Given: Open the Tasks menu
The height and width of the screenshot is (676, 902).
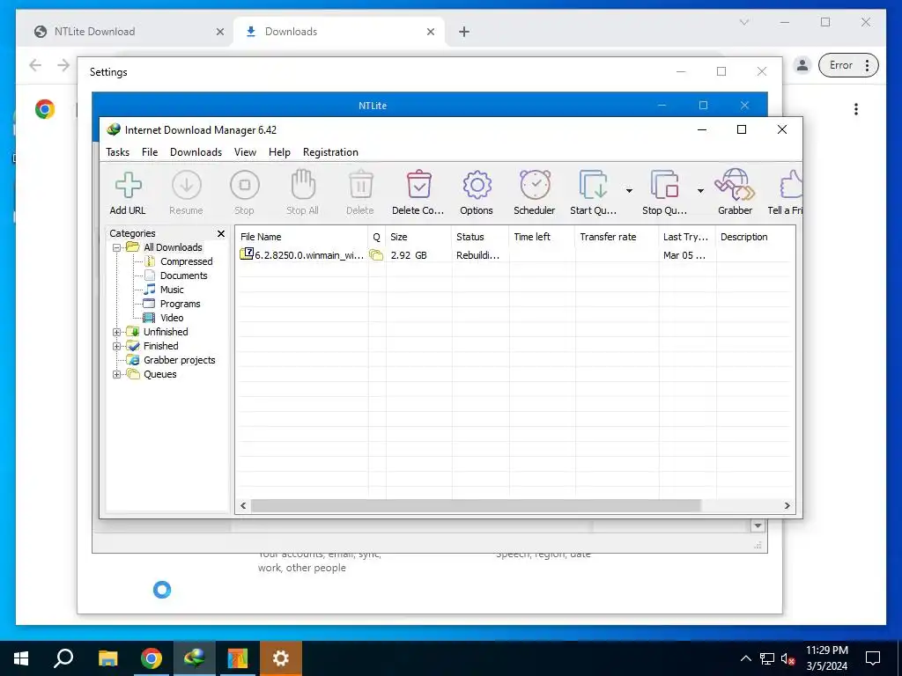Looking at the screenshot, I should coord(117,152).
